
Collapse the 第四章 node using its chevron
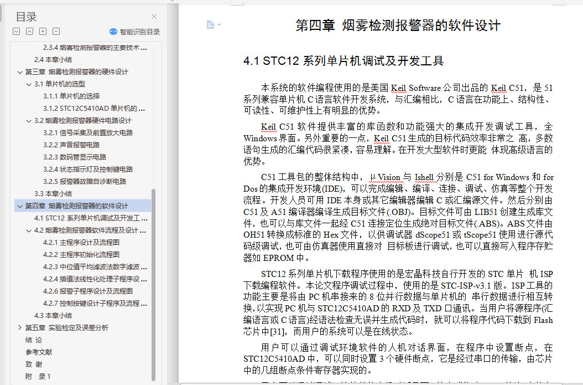point(20,206)
